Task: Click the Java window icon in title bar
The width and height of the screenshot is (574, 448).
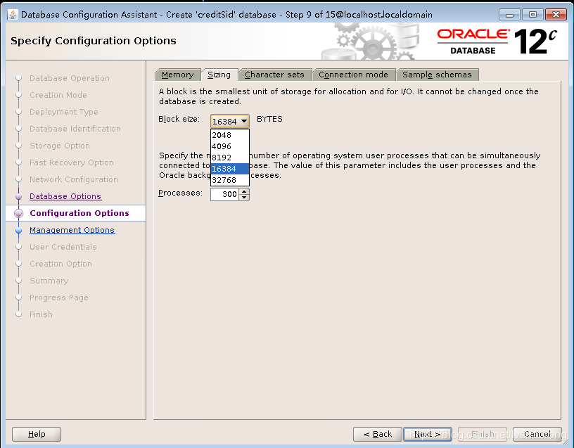Action: [x=13, y=14]
